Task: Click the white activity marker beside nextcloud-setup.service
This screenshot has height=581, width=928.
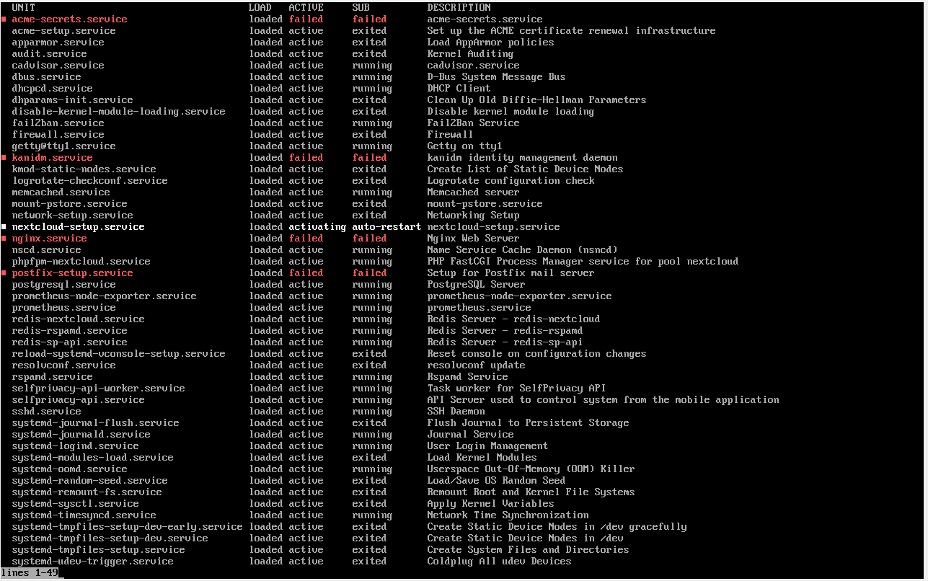Action: 5,226
